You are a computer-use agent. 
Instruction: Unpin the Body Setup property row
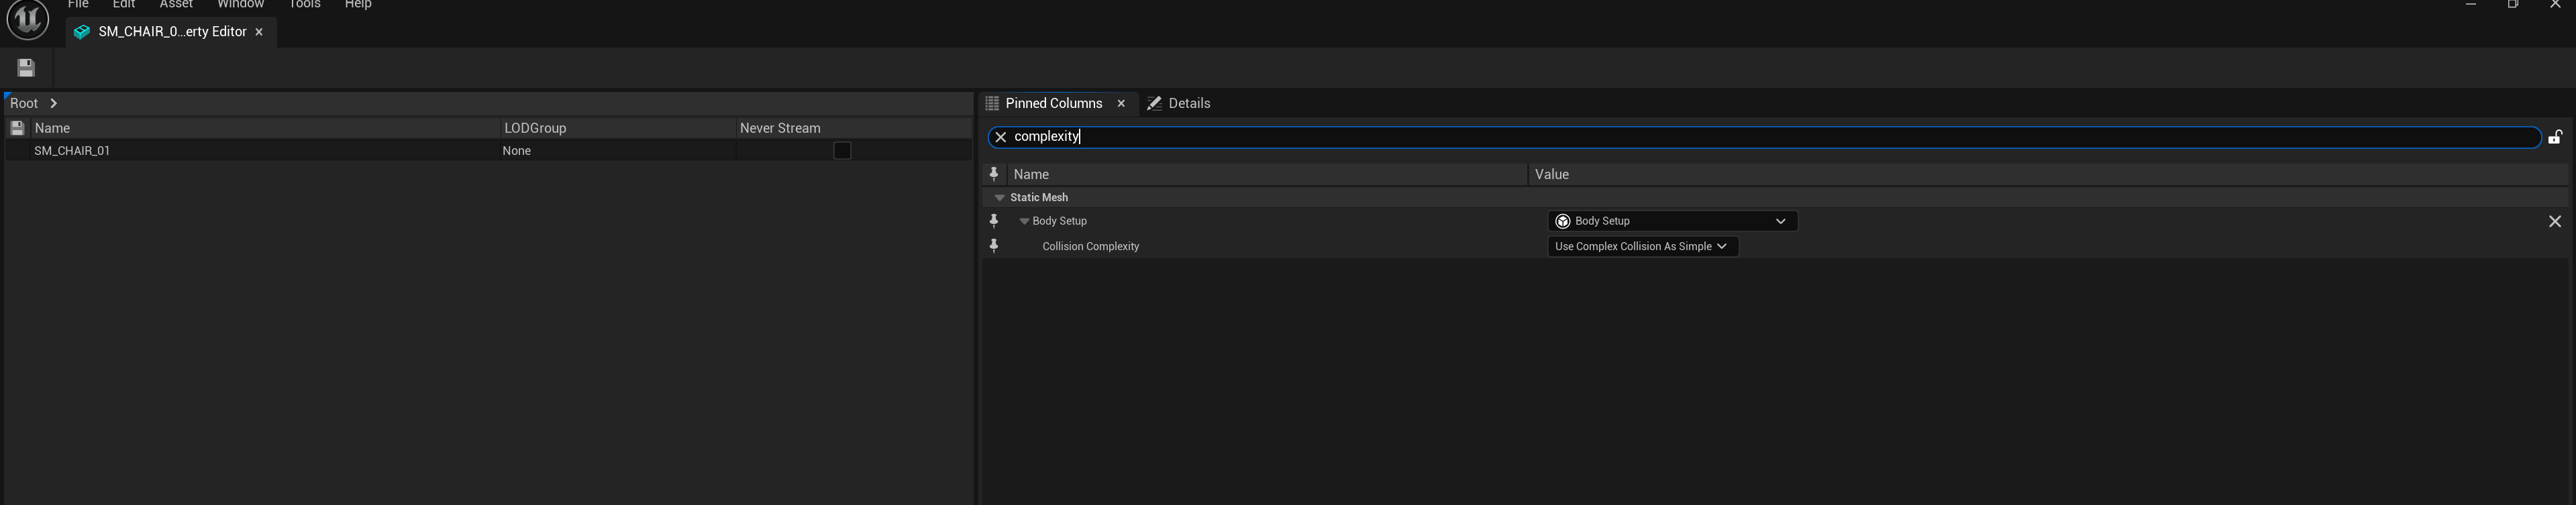click(x=994, y=221)
